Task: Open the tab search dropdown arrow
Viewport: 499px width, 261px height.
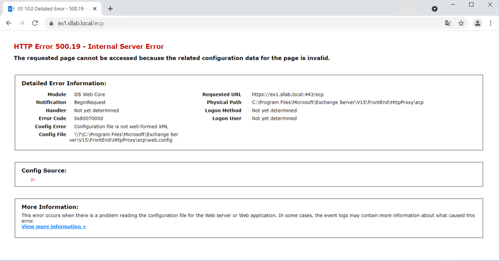Action: 435,9
